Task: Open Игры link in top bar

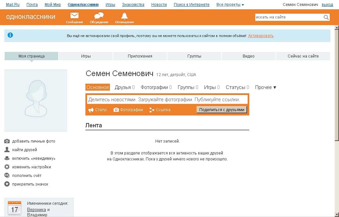Action: click(110, 5)
